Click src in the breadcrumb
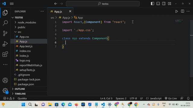 tap(52, 18)
